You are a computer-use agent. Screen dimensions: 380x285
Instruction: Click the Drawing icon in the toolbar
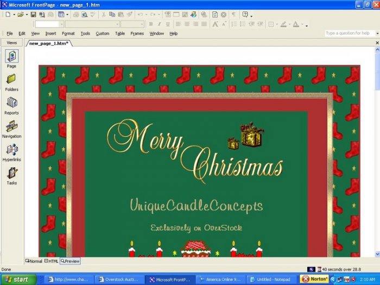click(x=193, y=15)
